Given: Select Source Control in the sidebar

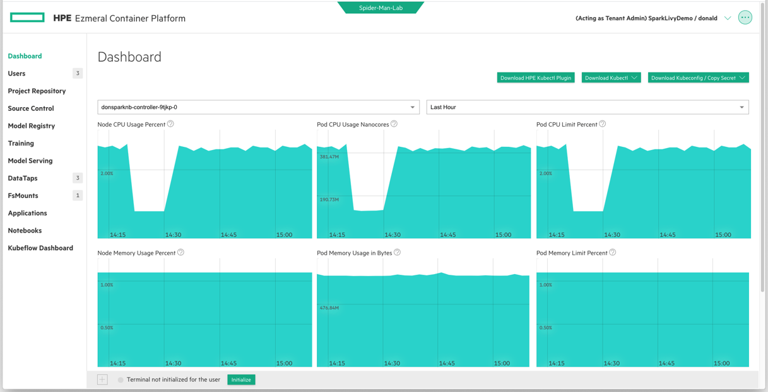Looking at the screenshot, I should (31, 108).
